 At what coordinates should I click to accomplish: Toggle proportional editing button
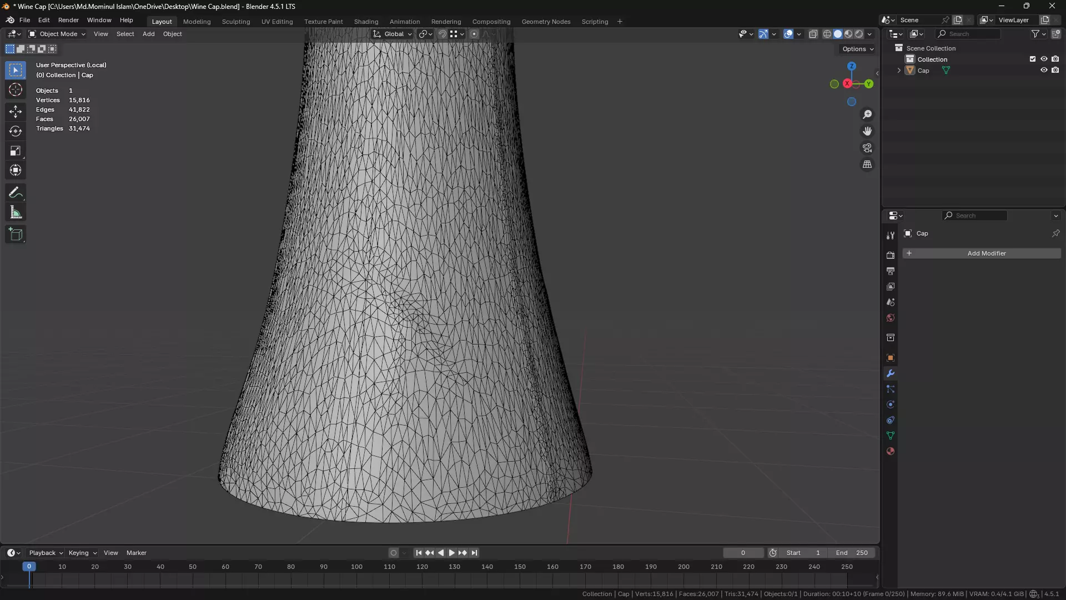[474, 34]
